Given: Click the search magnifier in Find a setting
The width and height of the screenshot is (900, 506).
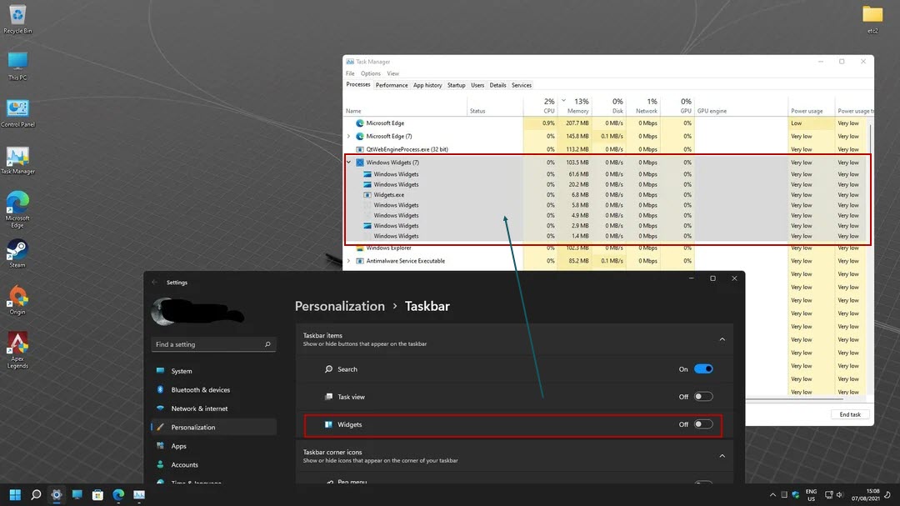Looking at the screenshot, I should pos(267,344).
